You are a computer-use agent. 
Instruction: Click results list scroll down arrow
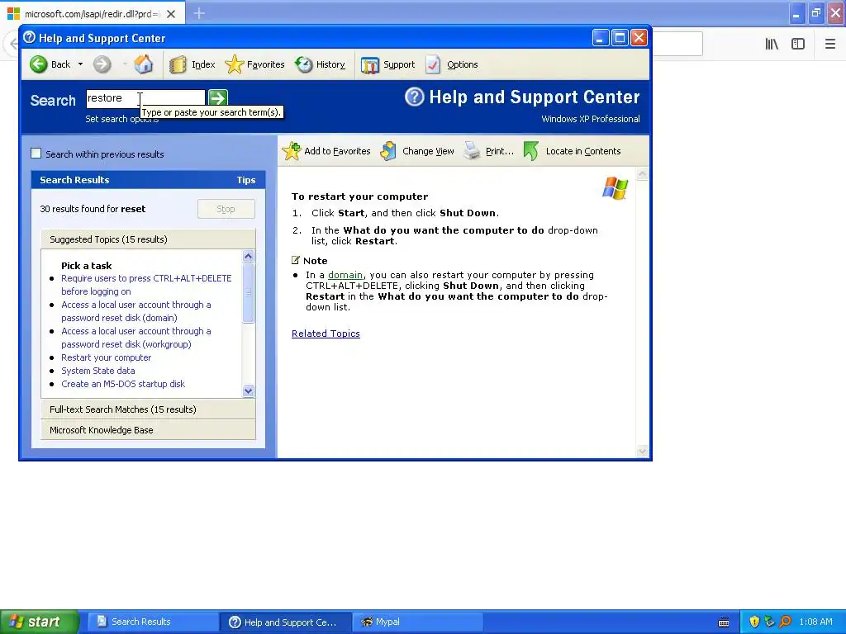point(248,390)
